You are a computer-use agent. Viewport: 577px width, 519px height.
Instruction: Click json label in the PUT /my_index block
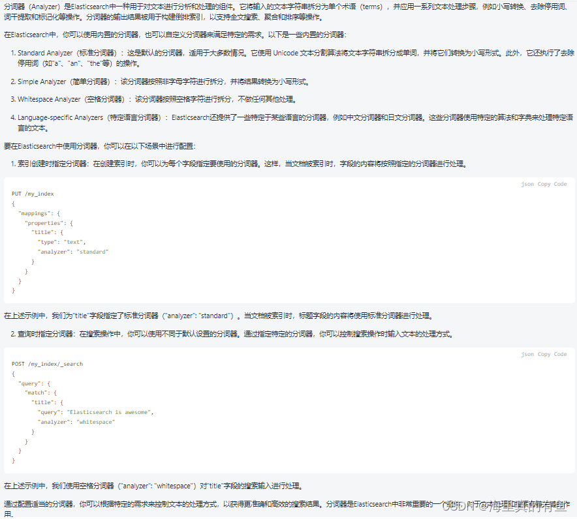pyautogui.click(x=527, y=184)
